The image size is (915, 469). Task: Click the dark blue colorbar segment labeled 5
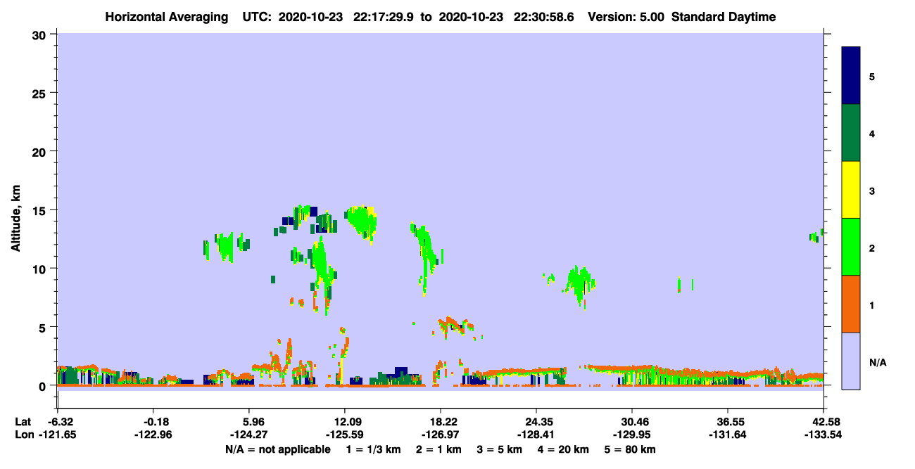(x=851, y=76)
